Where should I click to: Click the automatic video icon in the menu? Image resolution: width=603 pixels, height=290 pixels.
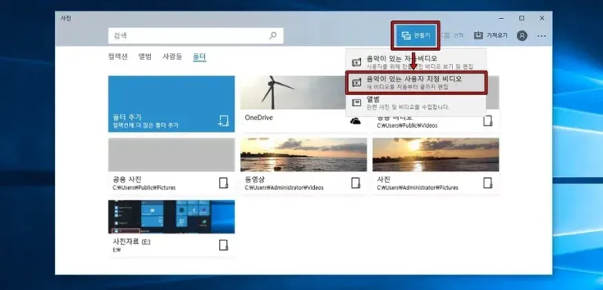click(357, 62)
